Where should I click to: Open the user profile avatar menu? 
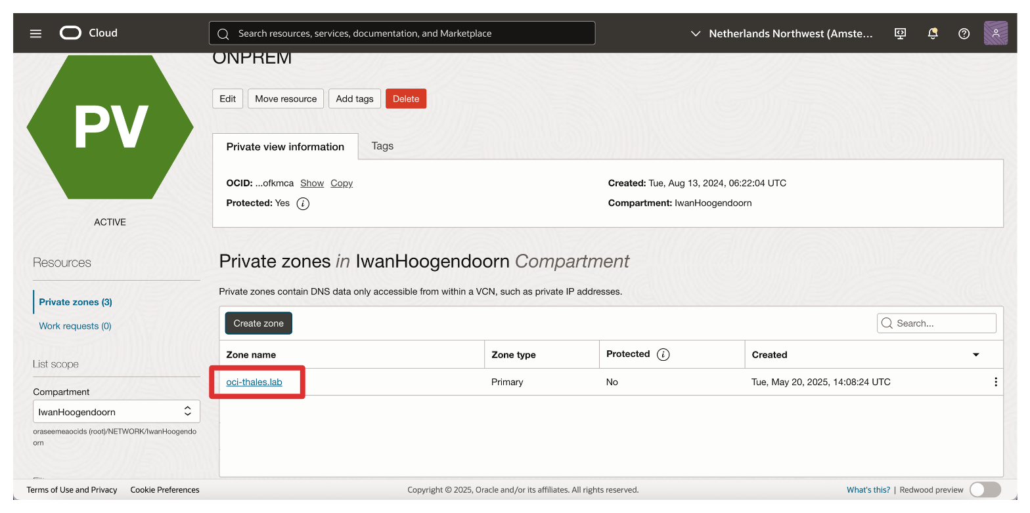point(995,33)
